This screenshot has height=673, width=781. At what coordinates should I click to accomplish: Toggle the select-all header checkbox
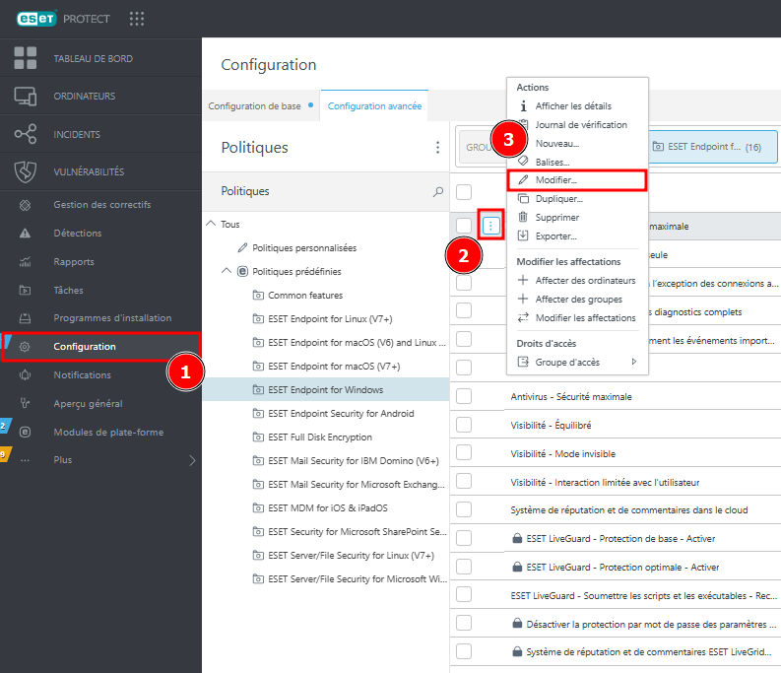(464, 192)
